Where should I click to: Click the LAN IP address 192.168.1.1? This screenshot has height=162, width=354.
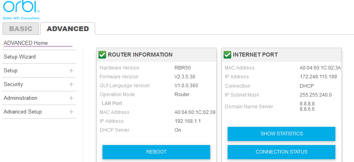[188, 121]
